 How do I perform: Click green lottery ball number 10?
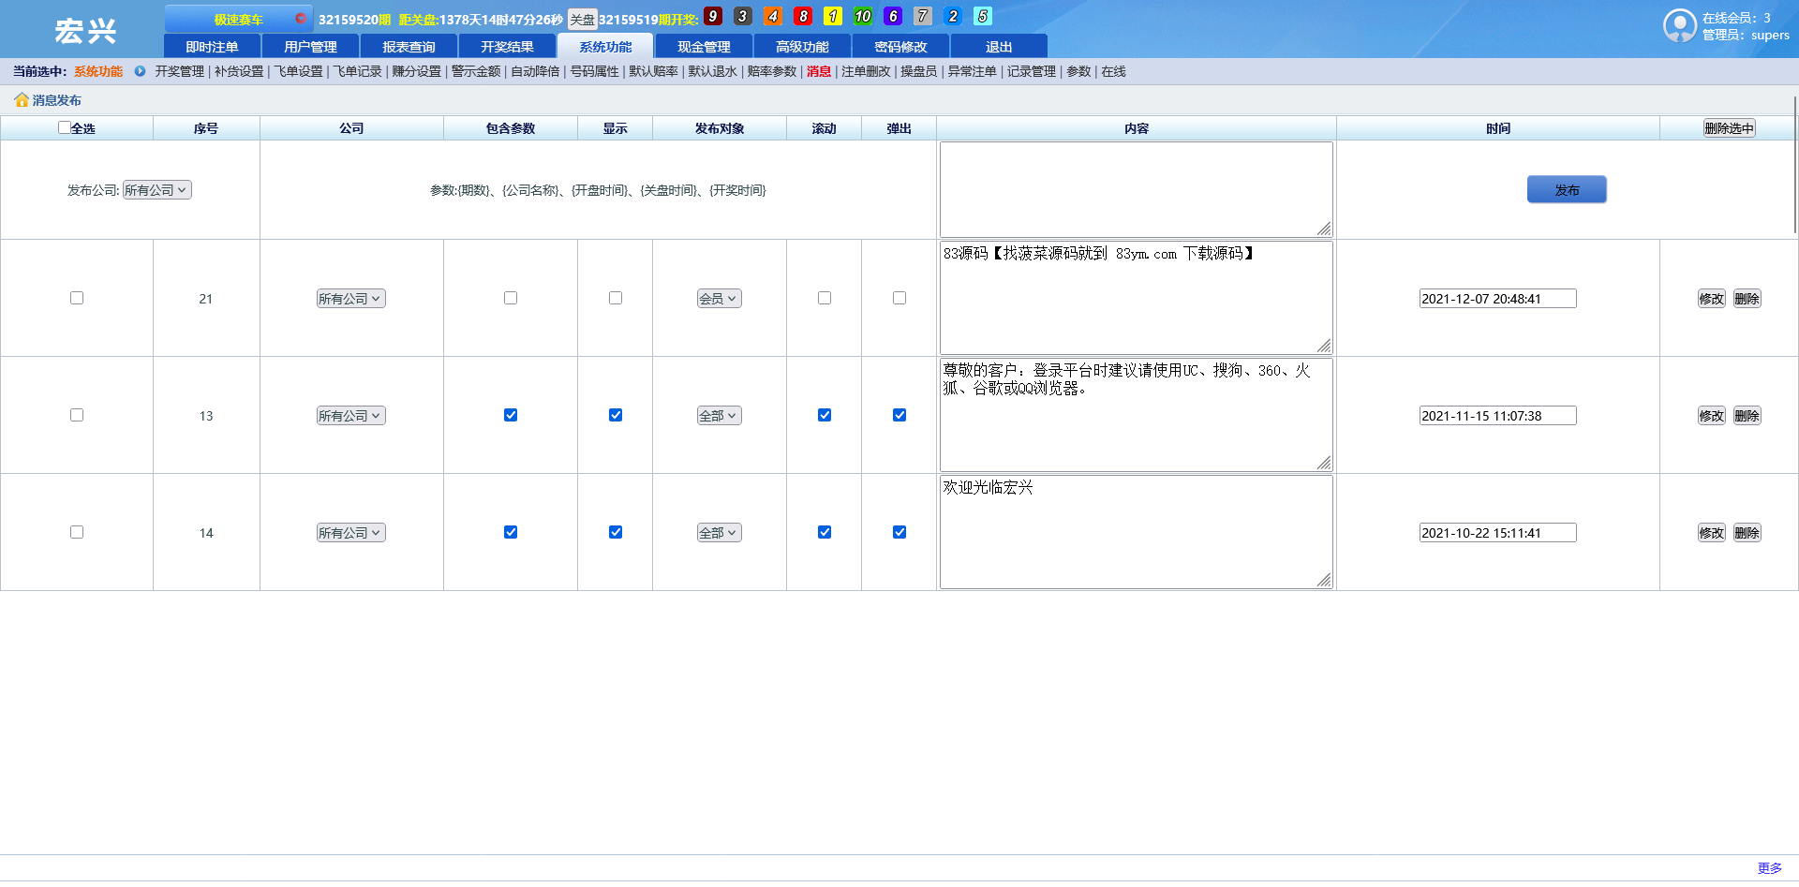863,16
